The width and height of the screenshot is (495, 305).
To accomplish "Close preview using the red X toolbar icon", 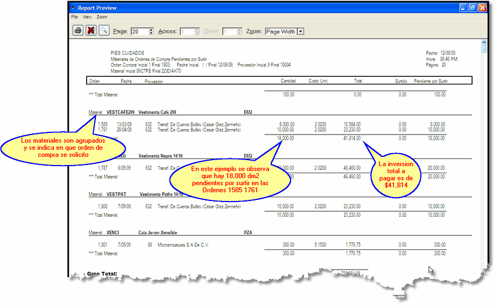I will [91, 30].
